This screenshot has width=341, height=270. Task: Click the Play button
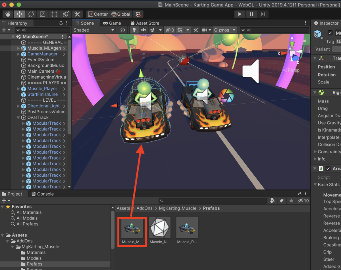click(240, 14)
